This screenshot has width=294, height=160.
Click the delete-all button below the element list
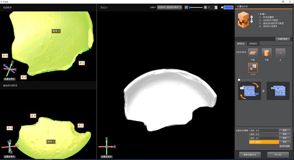point(285,146)
